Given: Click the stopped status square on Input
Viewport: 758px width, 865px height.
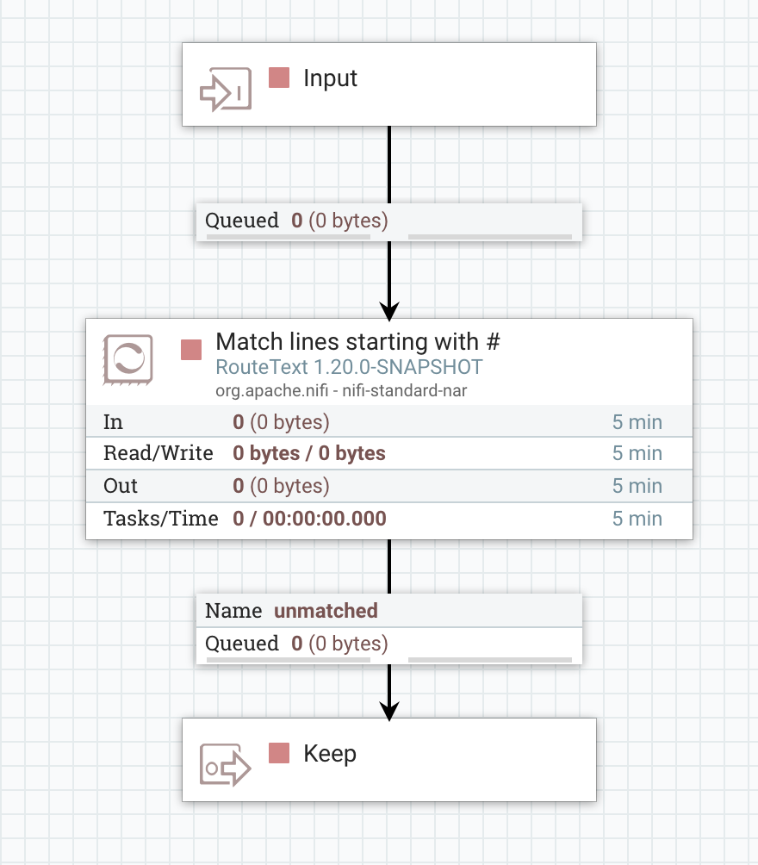Looking at the screenshot, I should click(x=279, y=78).
